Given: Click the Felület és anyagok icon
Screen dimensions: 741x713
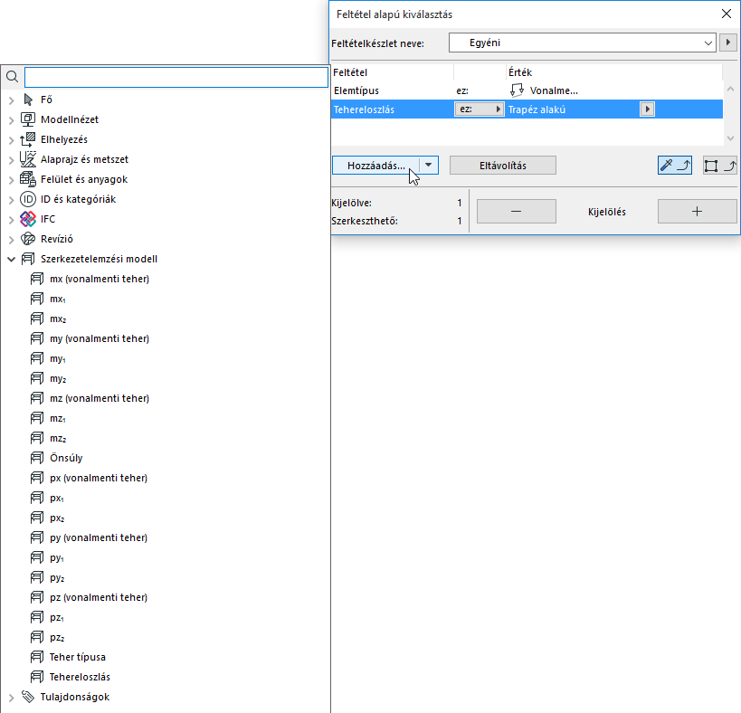Looking at the screenshot, I should coord(28,179).
